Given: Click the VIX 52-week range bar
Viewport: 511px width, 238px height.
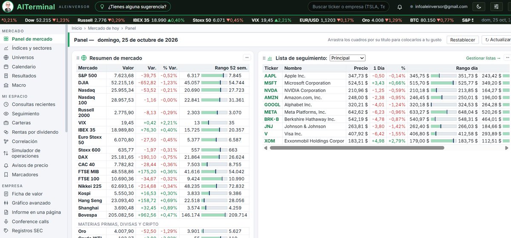Looking at the screenshot, I should tap(214, 123).
